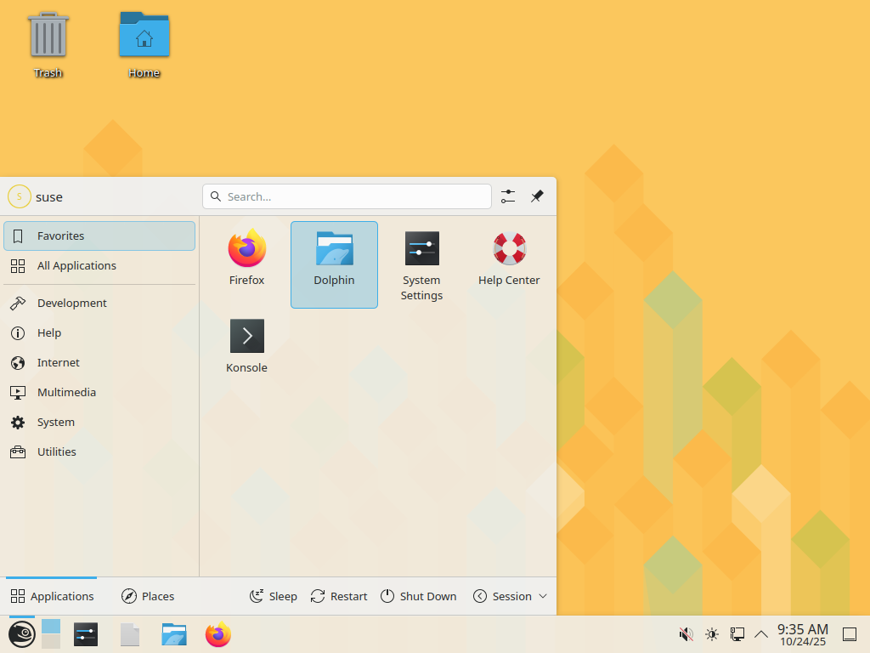The image size is (870, 653).
Task: Click the network icon in the system tray
Action: point(737,634)
